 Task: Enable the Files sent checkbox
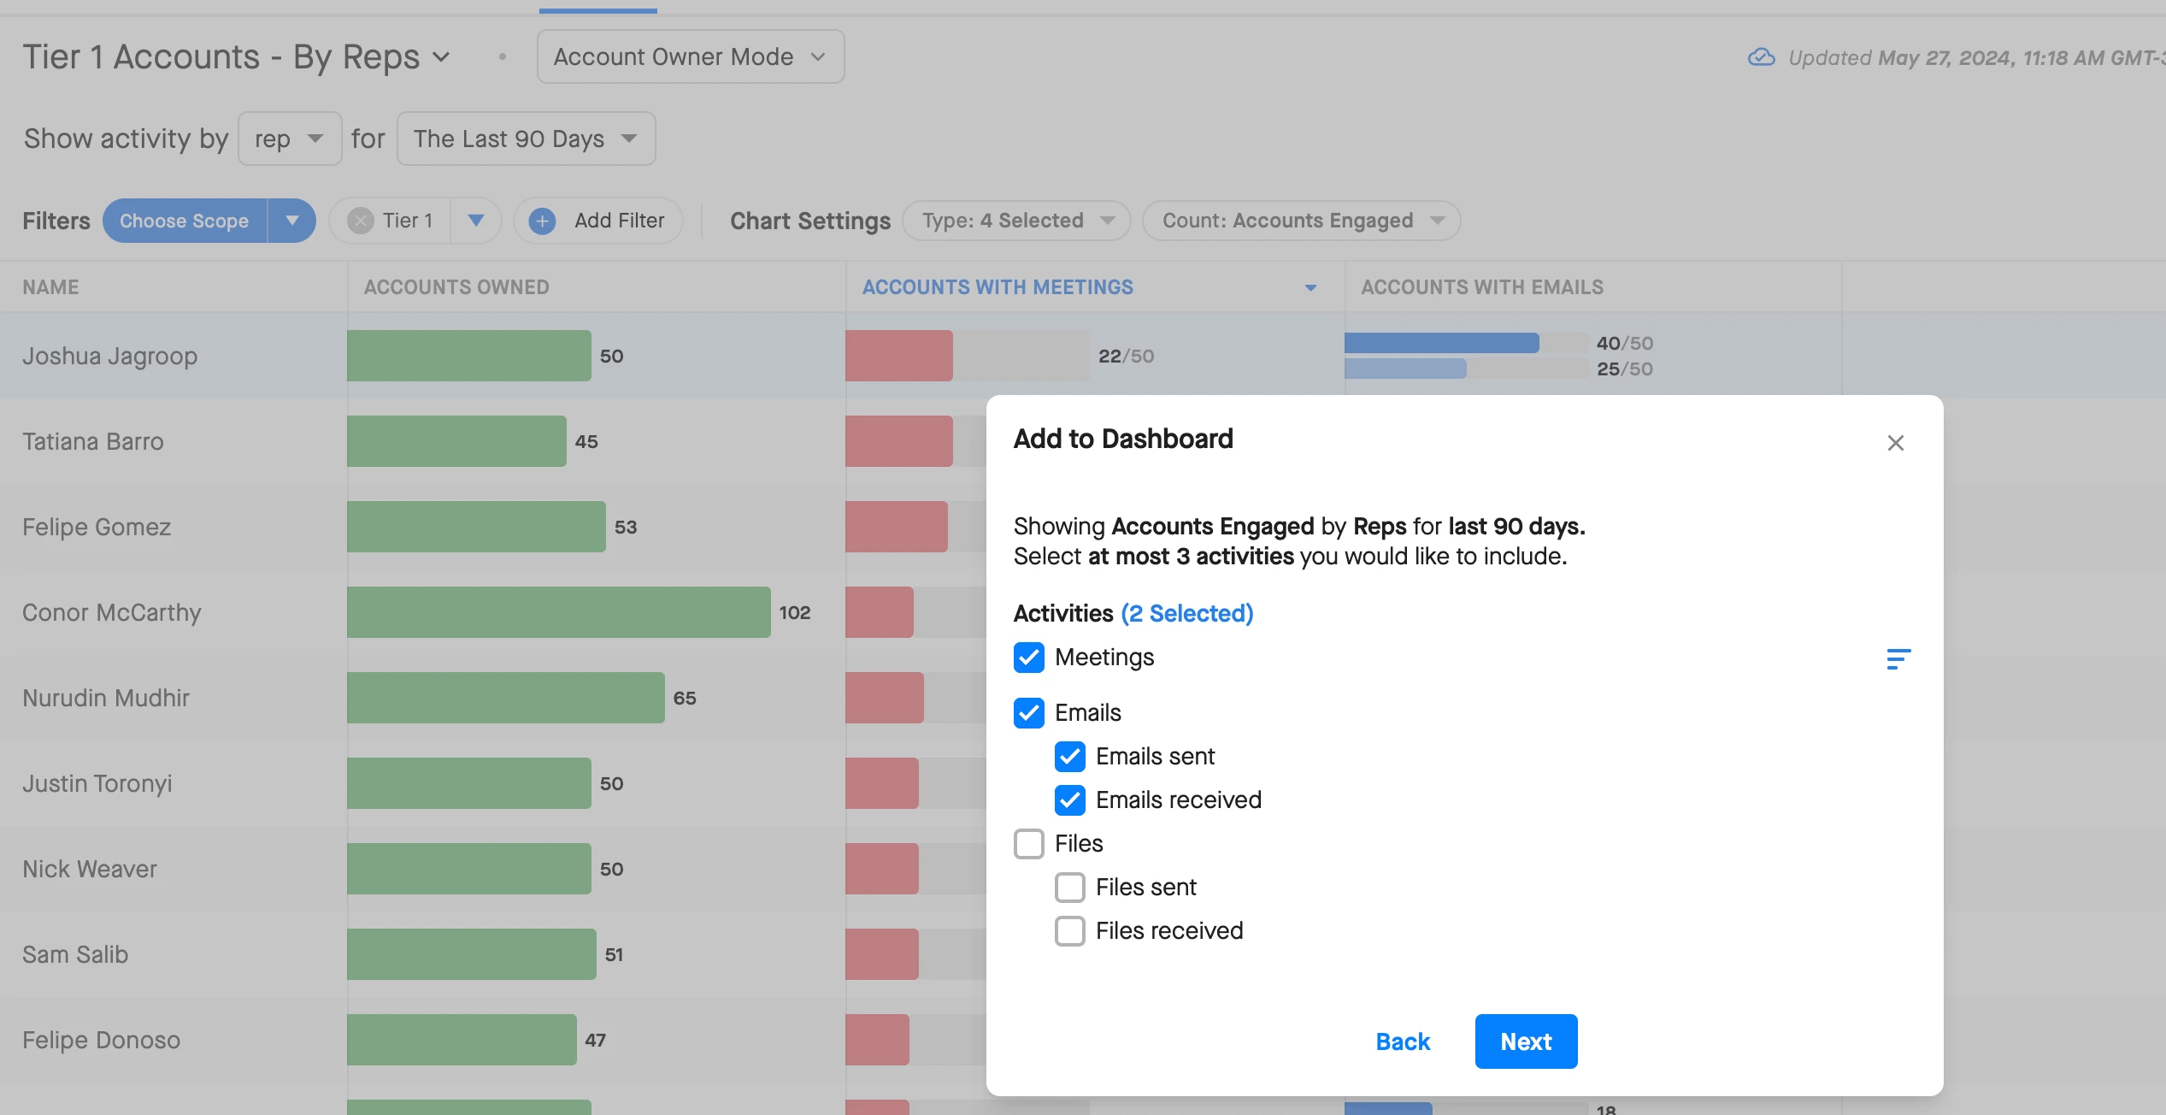pyautogui.click(x=1070, y=888)
